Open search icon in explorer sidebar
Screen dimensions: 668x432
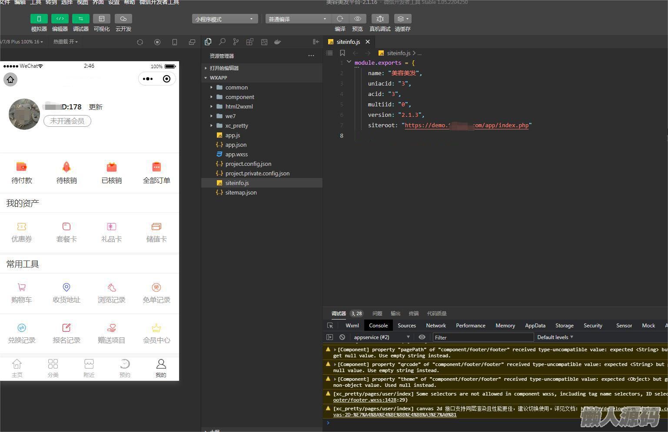(222, 42)
